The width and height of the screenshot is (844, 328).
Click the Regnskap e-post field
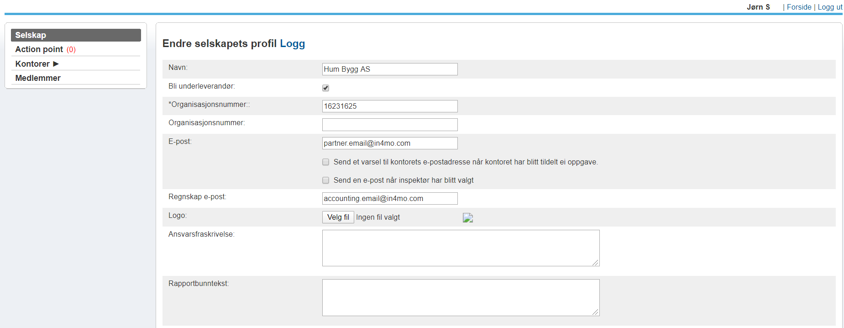point(389,198)
